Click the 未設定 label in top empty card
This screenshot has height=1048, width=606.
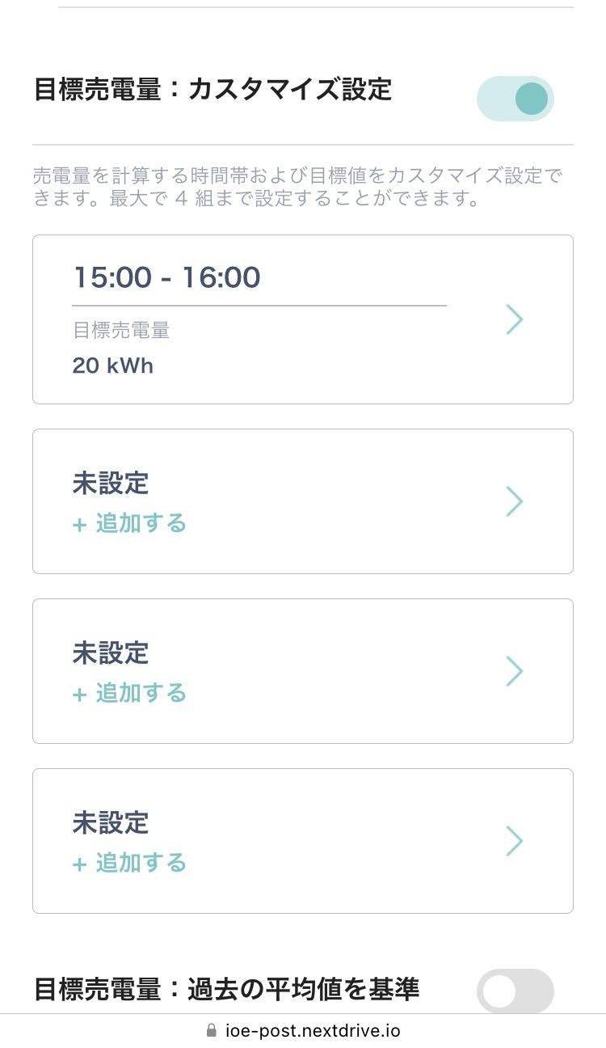(x=111, y=484)
